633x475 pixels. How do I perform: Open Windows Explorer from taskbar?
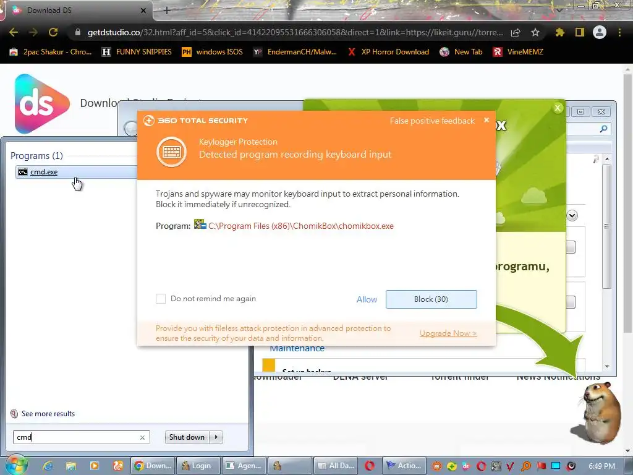click(71, 466)
